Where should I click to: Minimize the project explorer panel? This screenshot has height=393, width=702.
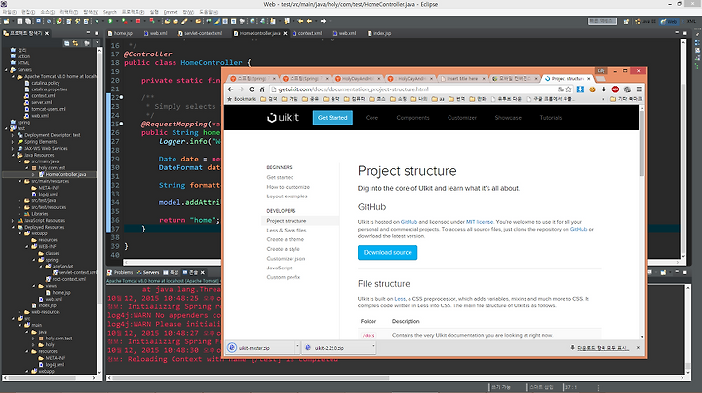click(88, 33)
